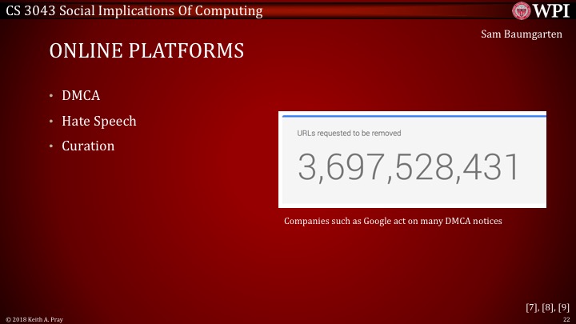Click the slide number 22
Screen dimensions: 576x324
click(x=566, y=319)
